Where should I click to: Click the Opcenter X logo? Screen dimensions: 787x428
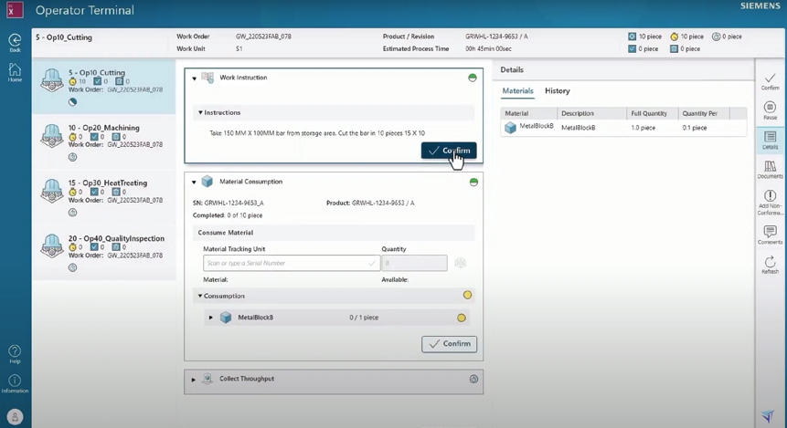15,10
